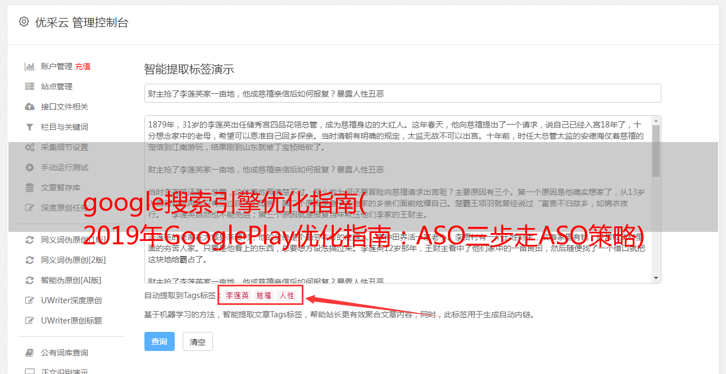
Task: Click the 智能提取标签演示 heading
Action: pyautogui.click(x=189, y=70)
